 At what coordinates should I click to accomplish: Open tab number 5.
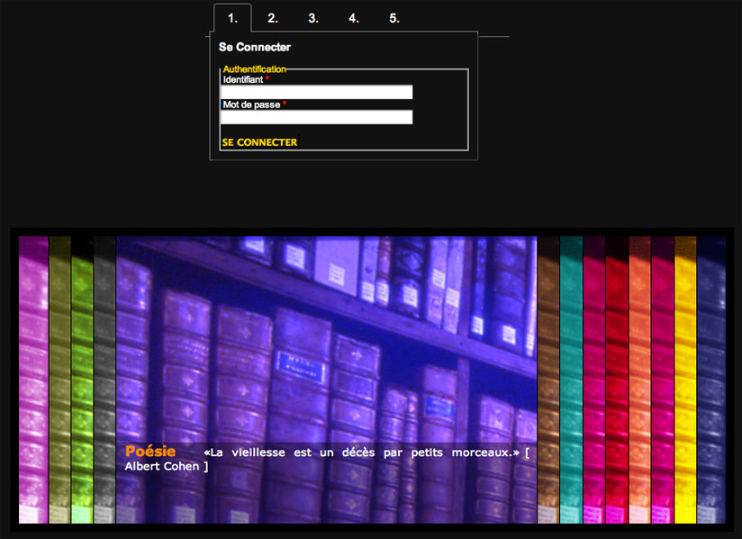(x=394, y=18)
